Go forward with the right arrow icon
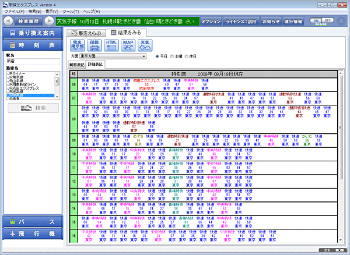 coord(50,21)
